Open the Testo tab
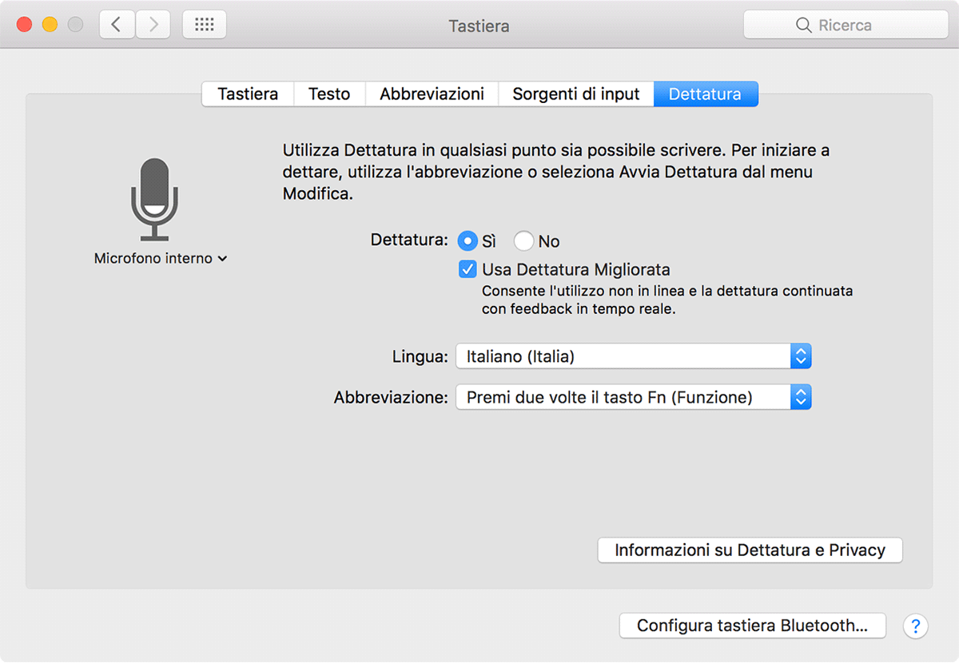959x663 pixels. click(x=329, y=94)
